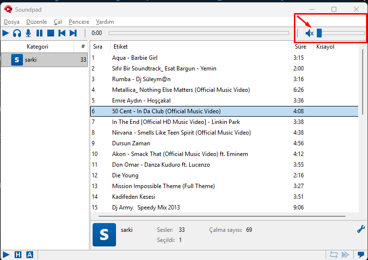This screenshot has width=368, height=260.
Task: Stop playback with the square icon
Action: click(x=51, y=33)
